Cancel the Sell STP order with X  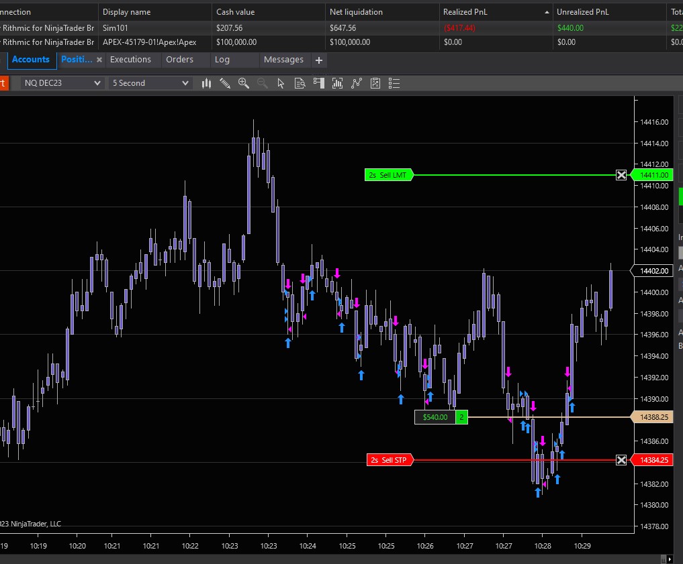click(x=621, y=460)
